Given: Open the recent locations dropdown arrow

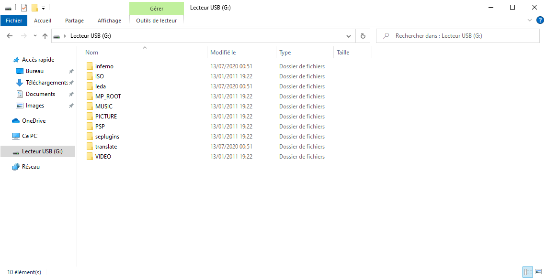Looking at the screenshot, I should pyautogui.click(x=35, y=36).
